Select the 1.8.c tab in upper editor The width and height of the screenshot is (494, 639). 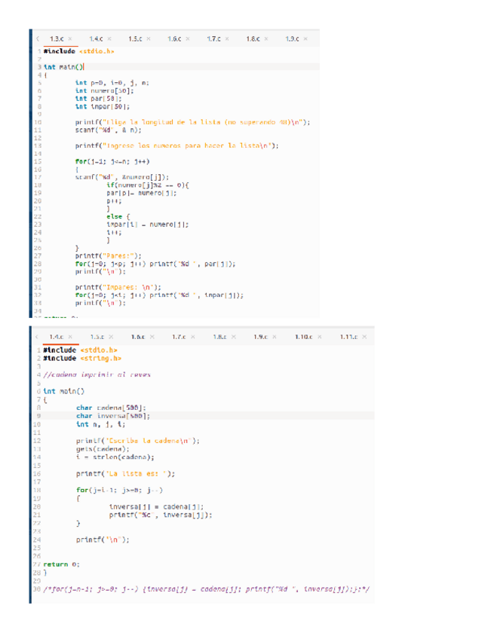[x=252, y=38]
